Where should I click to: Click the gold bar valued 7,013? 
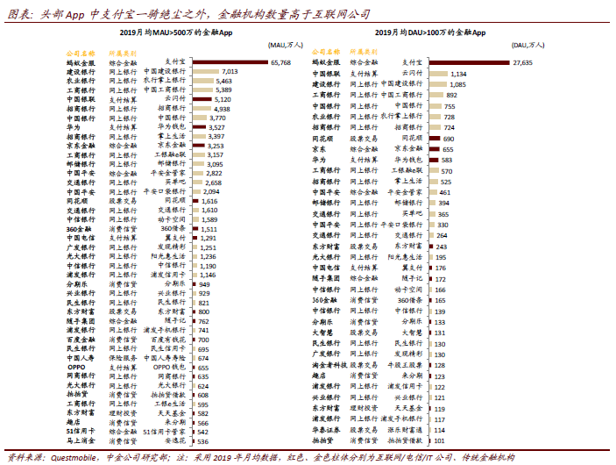click(205, 72)
